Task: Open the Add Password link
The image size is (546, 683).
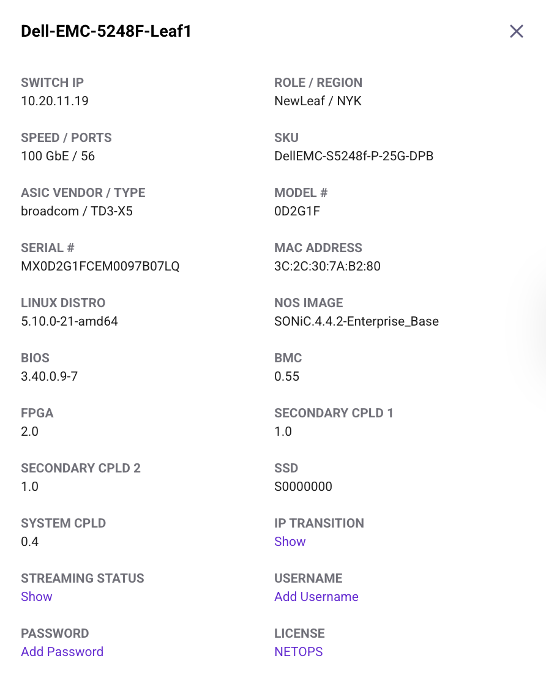Action: tap(62, 652)
